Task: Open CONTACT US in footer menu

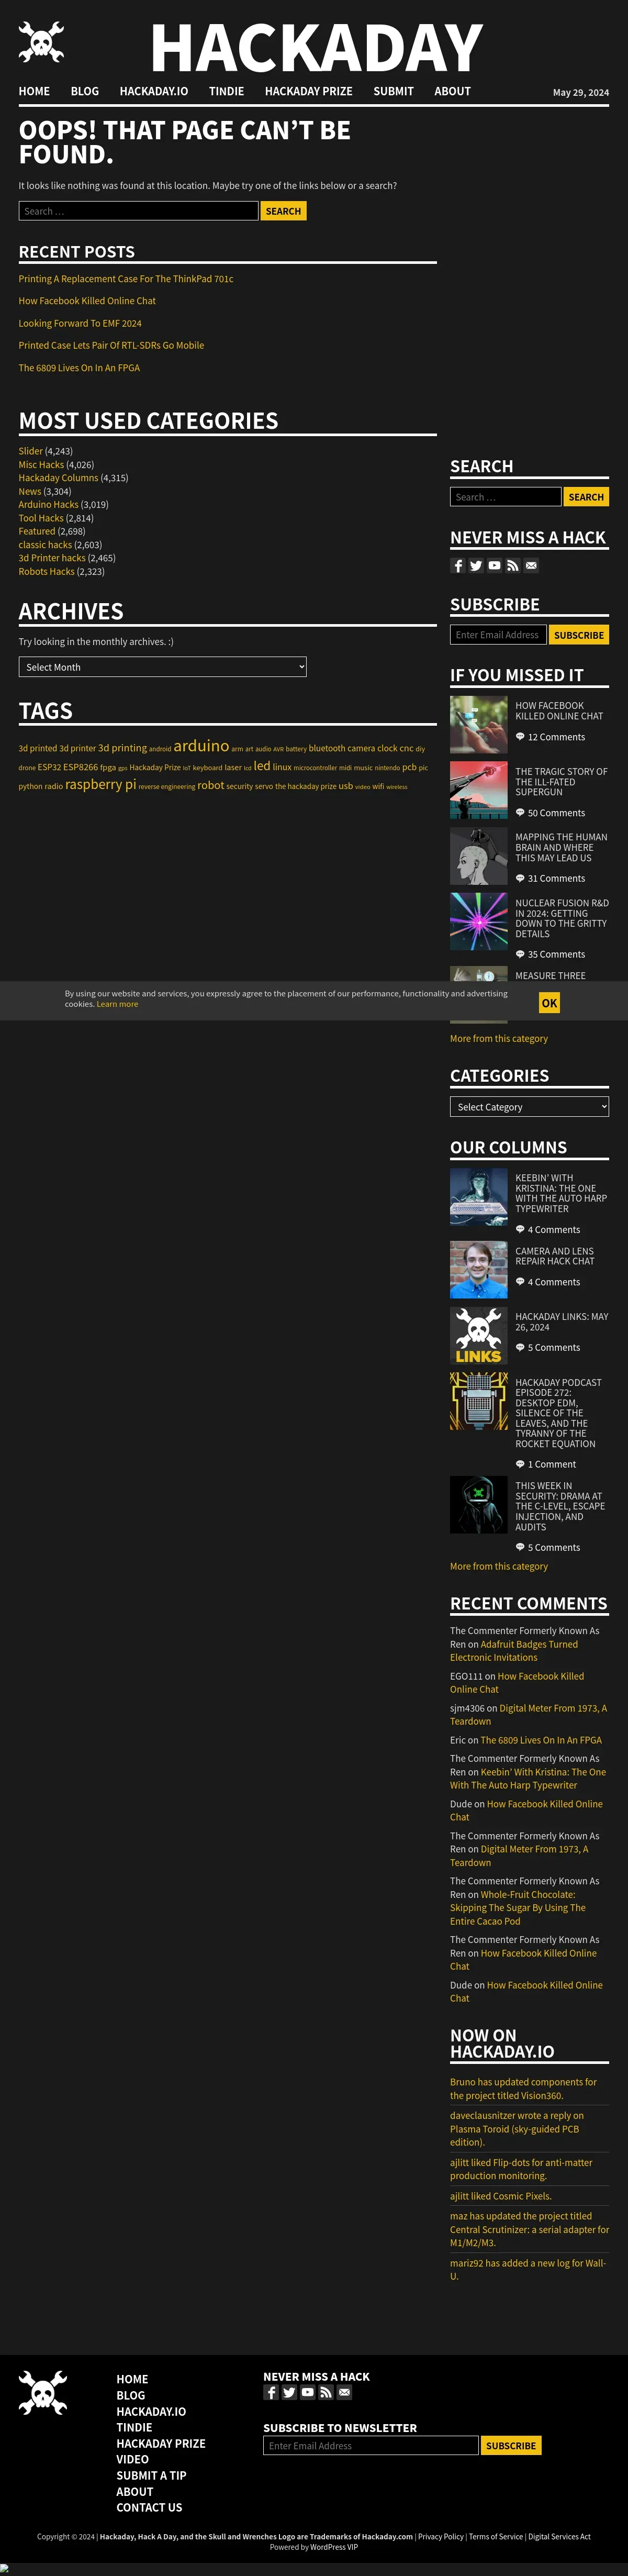Action: pyautogui.click(x=149, y=2508)
